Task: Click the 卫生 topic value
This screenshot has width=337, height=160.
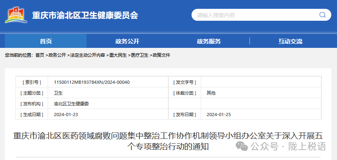Action: (x=58, y=93)
